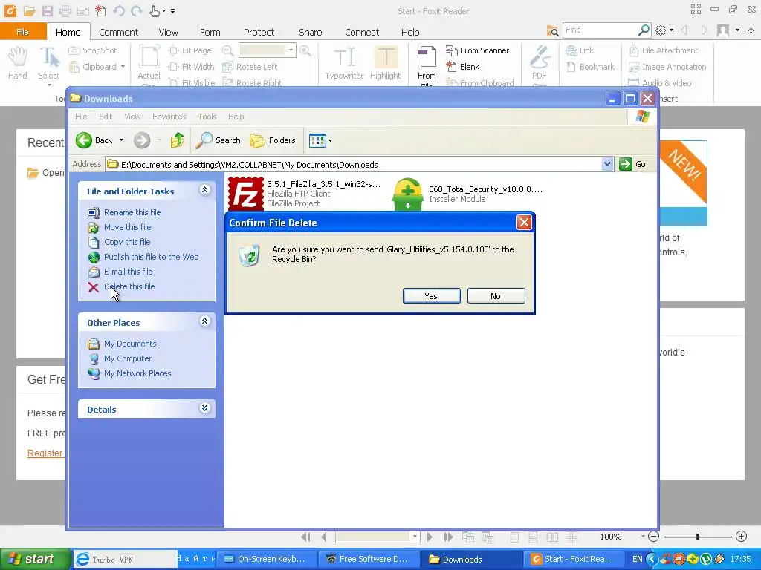Viewport: 761px width, 570px height.
Task: Click Bookmark tool in Foxit ribbon
Action: 591,67
